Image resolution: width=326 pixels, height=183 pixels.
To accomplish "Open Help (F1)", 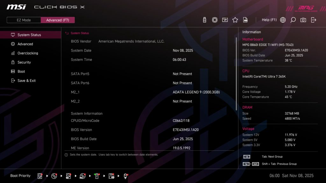I will (269, 19).
